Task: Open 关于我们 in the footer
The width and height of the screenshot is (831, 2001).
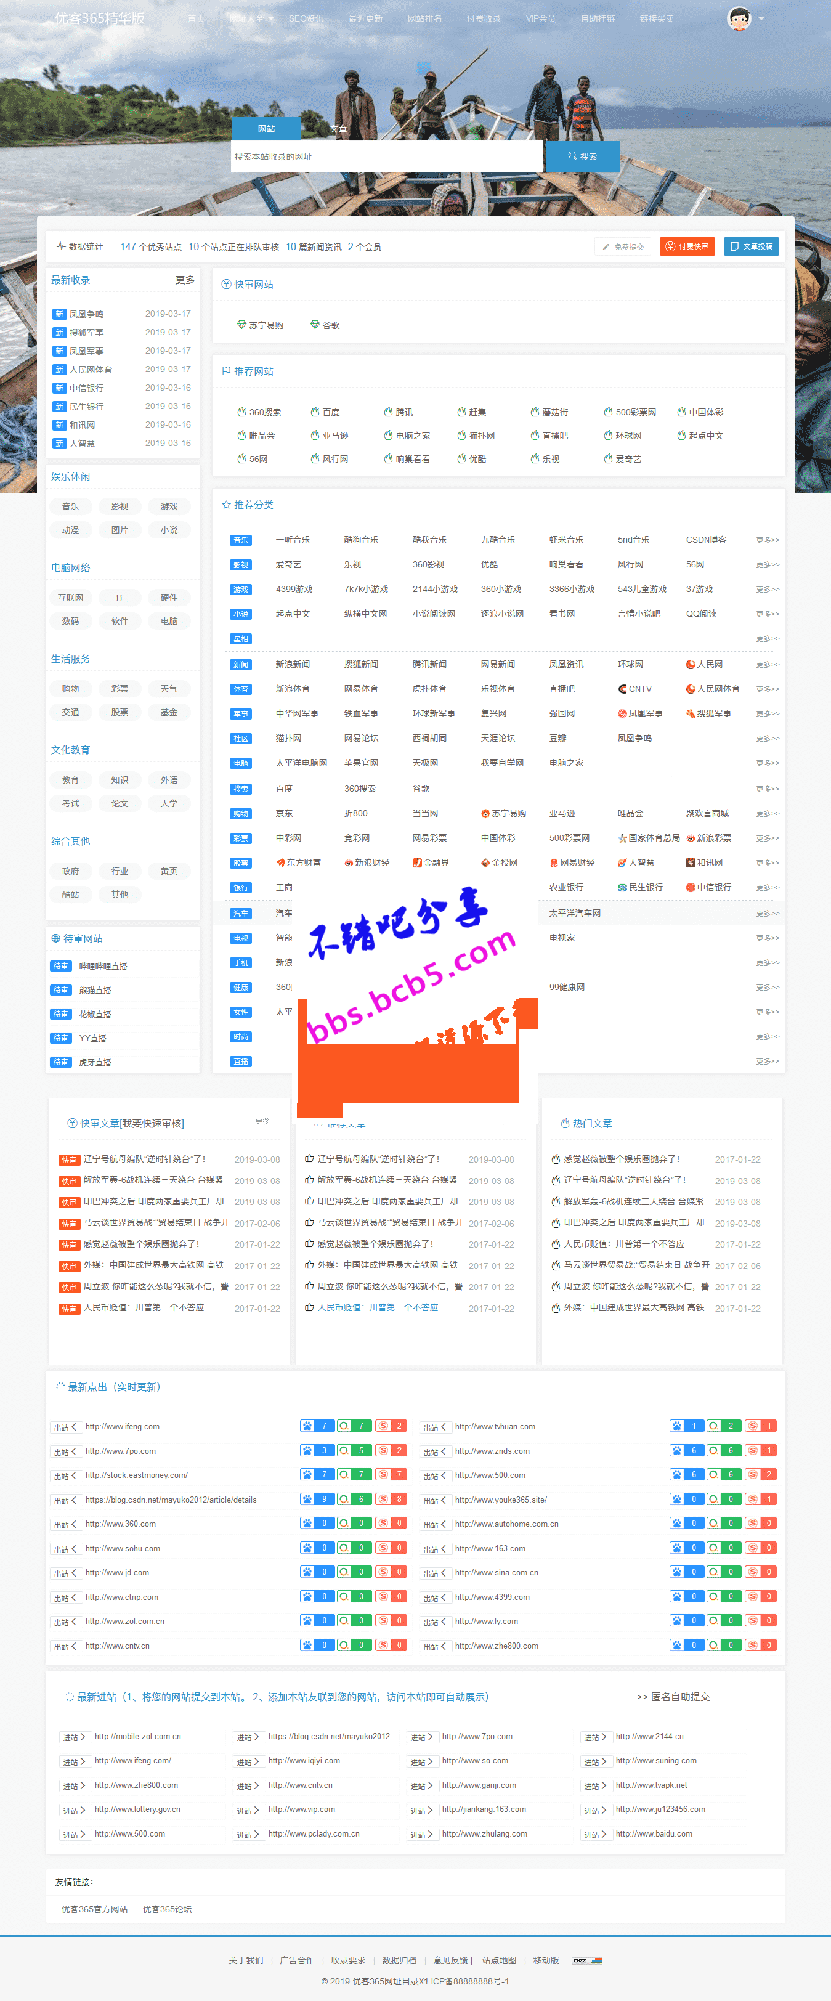Action: tap(245, 1960)
